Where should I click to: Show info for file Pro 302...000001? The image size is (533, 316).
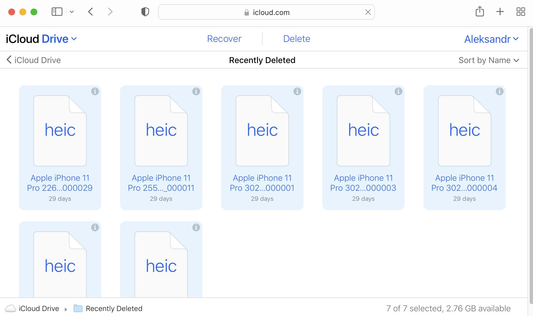[297, 91]
